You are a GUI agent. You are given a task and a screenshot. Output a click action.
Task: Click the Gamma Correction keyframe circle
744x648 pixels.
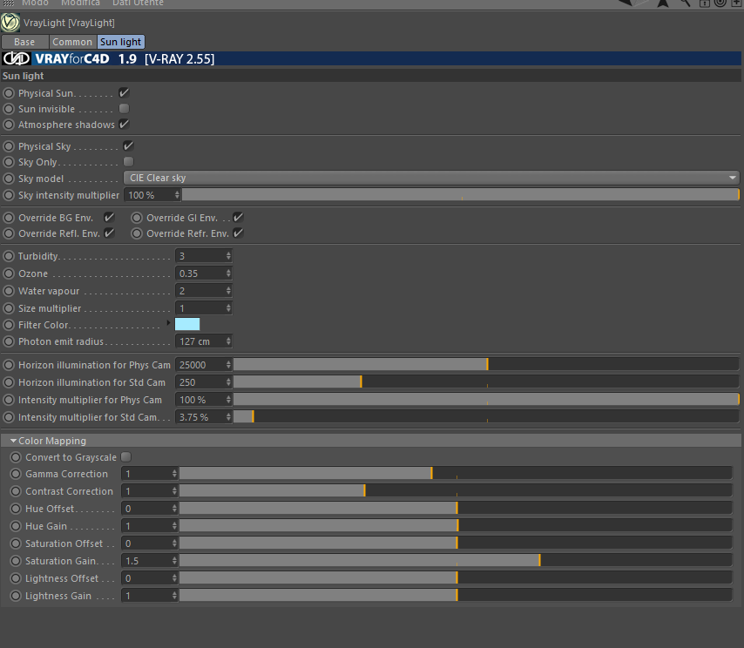[x=16, y=474]
